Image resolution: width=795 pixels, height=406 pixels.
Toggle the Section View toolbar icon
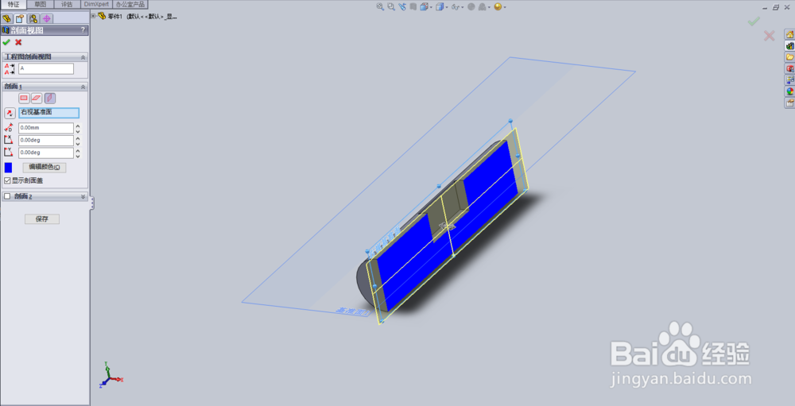point(413,6)
